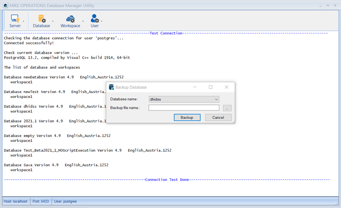Click 'User: postgres' in status bar

(x=65, y=201)
